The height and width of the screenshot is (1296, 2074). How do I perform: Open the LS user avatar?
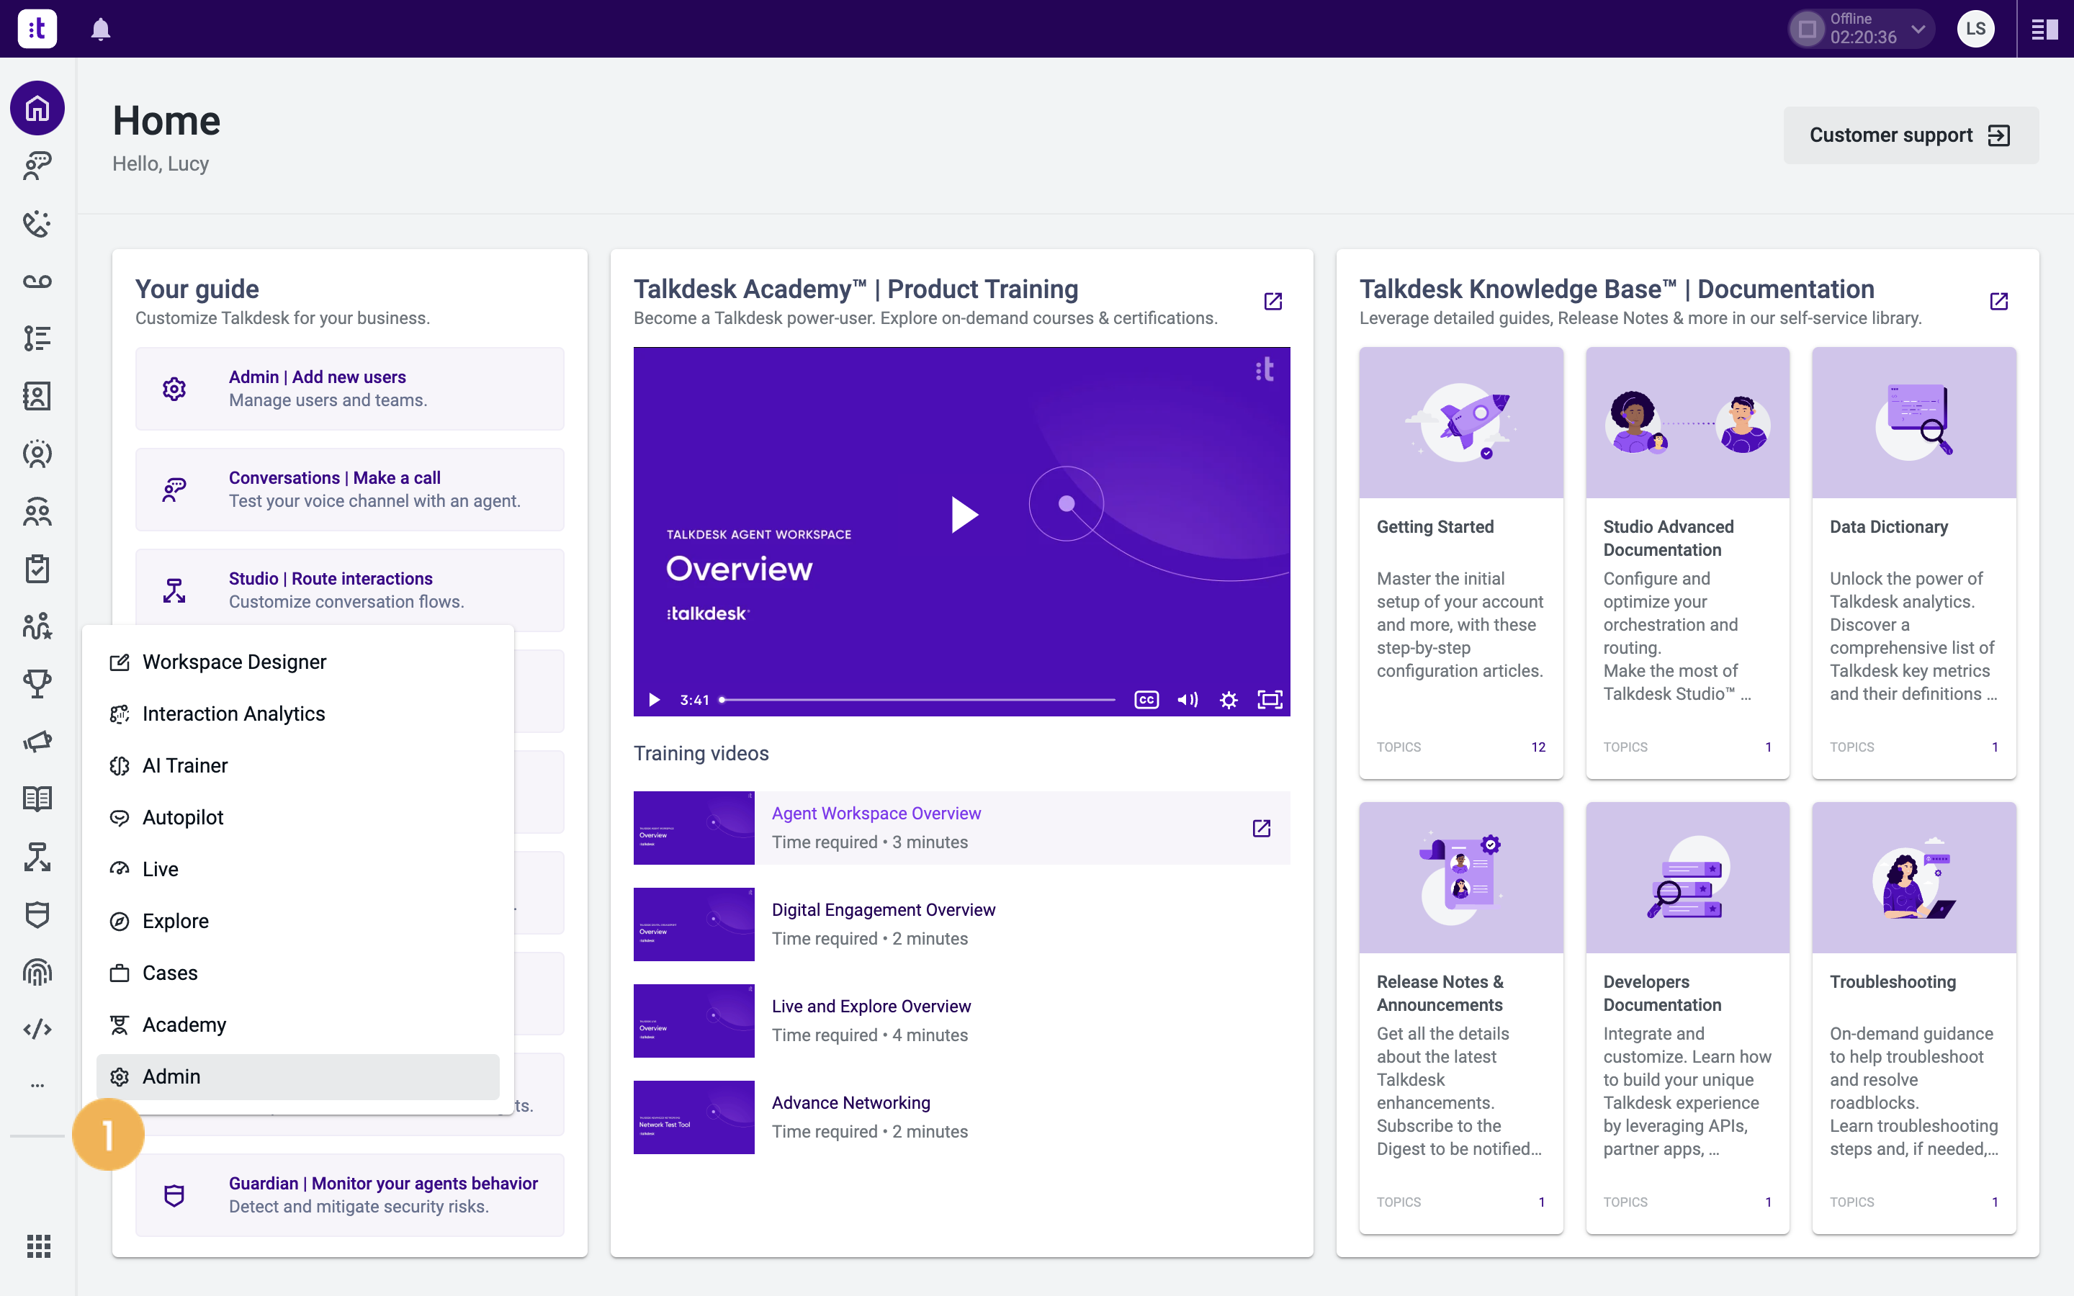pos(1975,29)
